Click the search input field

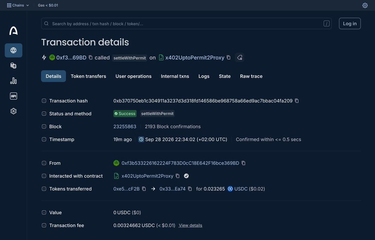[186, 23]
